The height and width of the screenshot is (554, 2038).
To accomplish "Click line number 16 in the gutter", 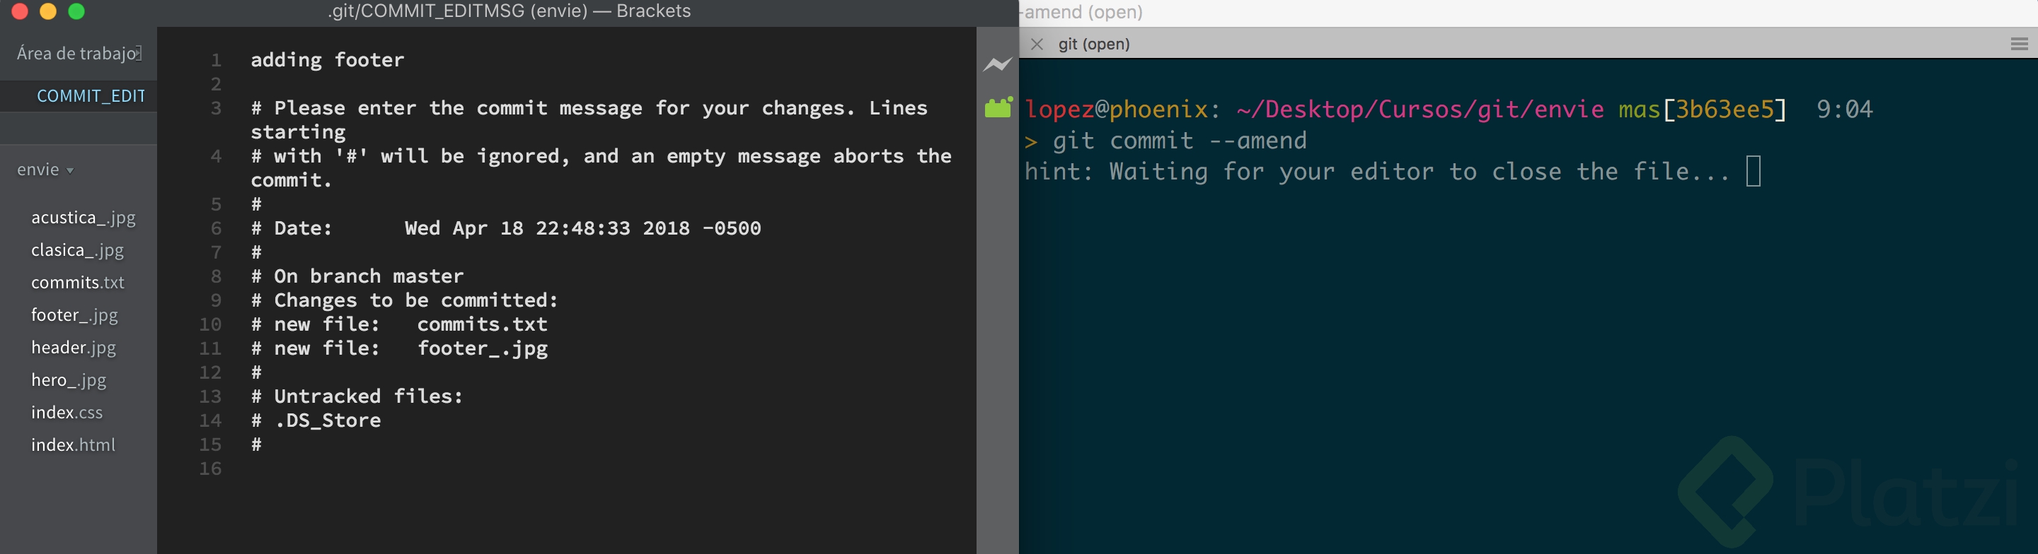I will (210, 468).
